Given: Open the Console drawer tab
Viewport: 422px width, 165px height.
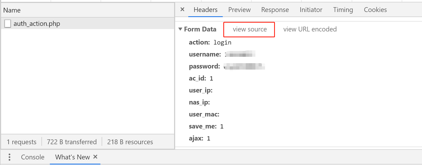Looking at the screenshot, I should (x=33, y=157).
